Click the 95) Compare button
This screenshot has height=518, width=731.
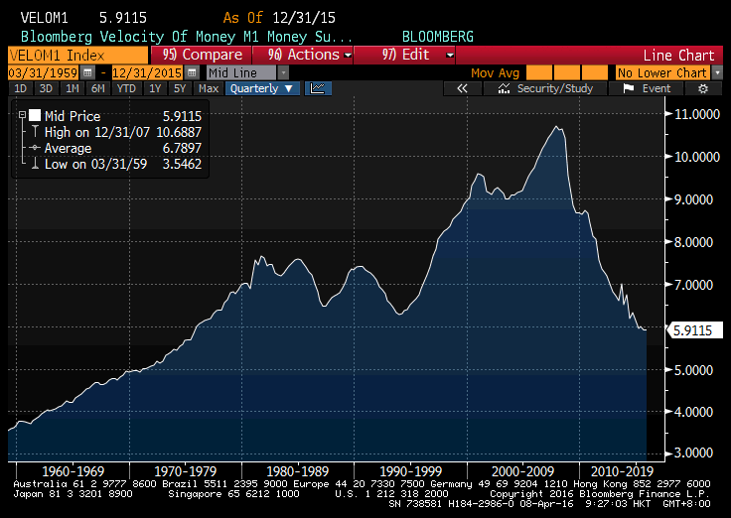tap(202, 55)
